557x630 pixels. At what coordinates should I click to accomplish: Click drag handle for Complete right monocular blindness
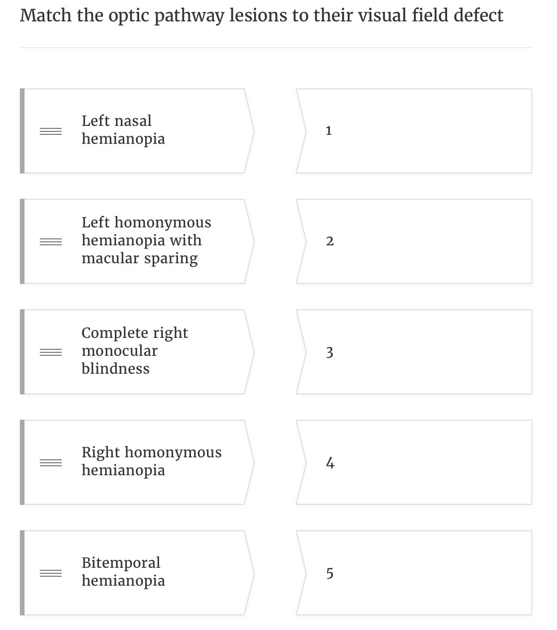(x=51, y=352)
